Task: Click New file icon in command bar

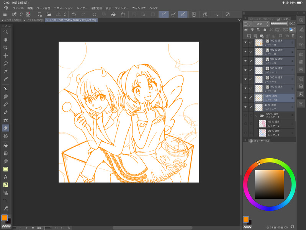Action: [x=39, y=14]
